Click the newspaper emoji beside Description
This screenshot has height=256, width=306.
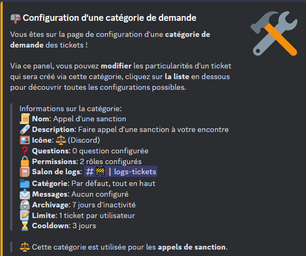coord(25,129)
